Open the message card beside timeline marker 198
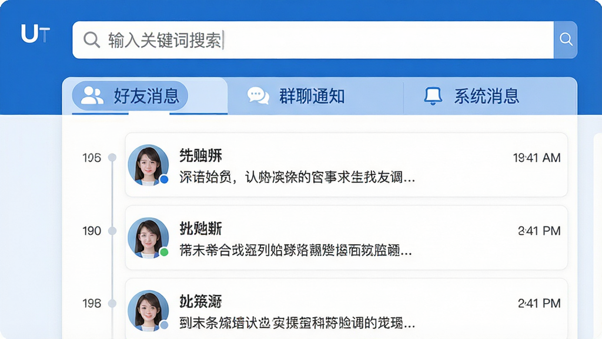Image resolution: width=602 pixels, height=339 pixels. pos(346,308)
